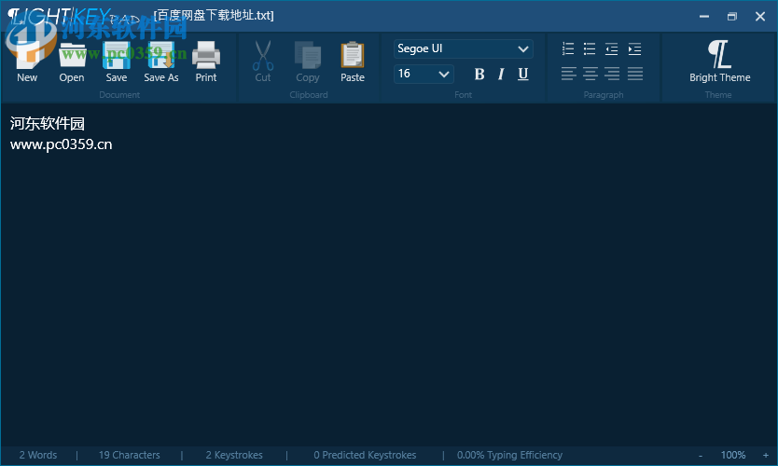Save the document with Save icon
This screenshot has height=466, width=778.
(116, 62)
